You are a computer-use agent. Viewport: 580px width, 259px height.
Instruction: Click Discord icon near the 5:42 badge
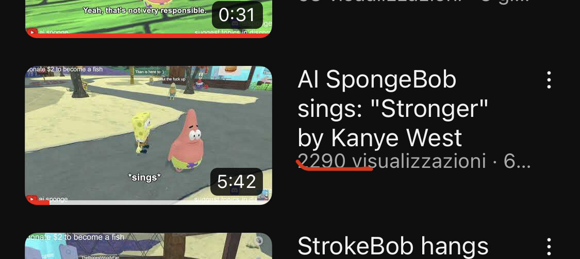click(234, 191)
